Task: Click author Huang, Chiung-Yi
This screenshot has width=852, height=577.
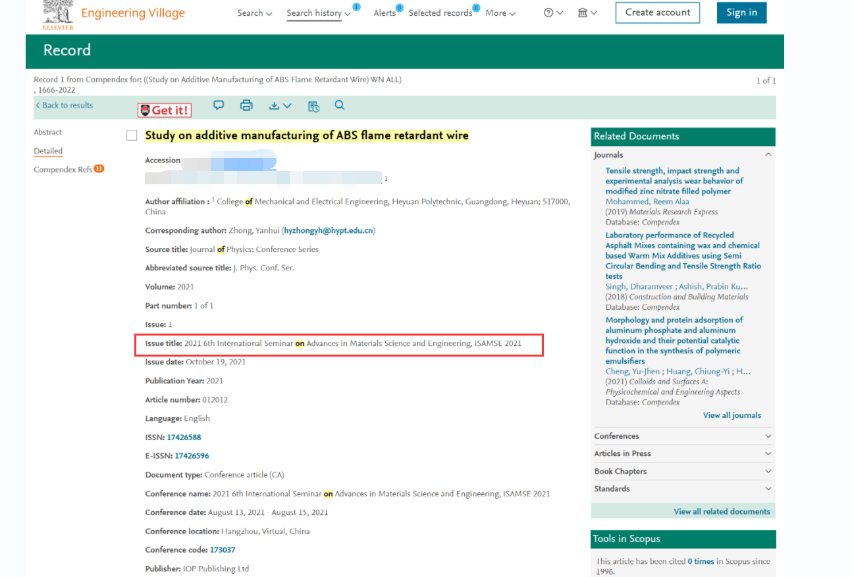Action: coord(698,371)
